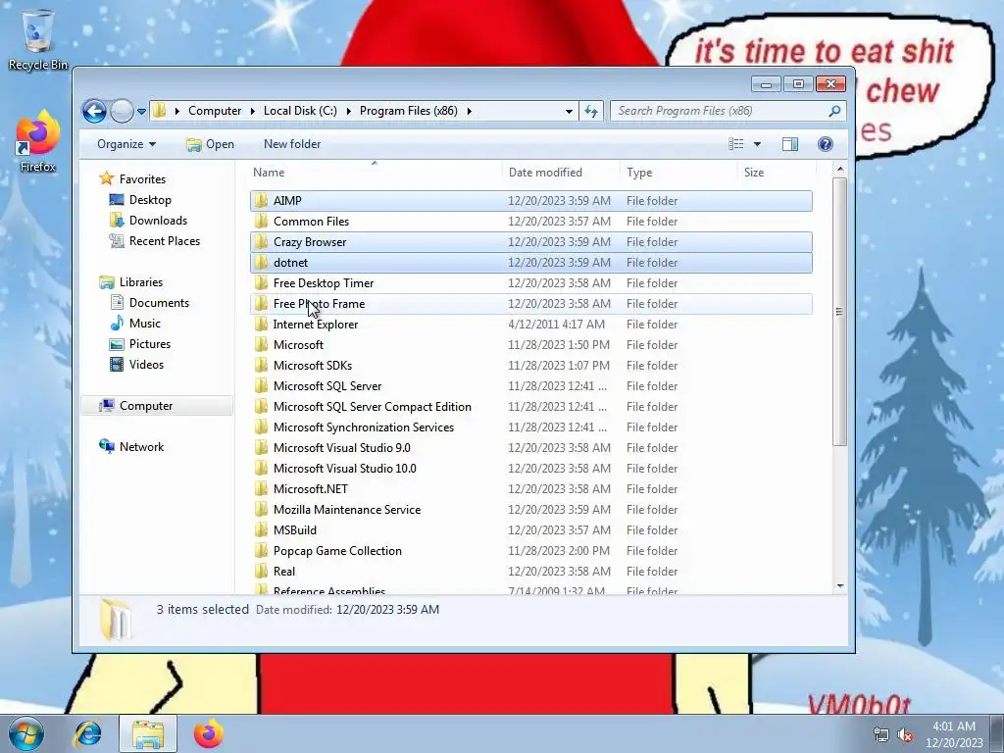Click Mozilla Maintenance Service folder name
This screenshot has width=1004, height=753.
click(x=347, y=510)
